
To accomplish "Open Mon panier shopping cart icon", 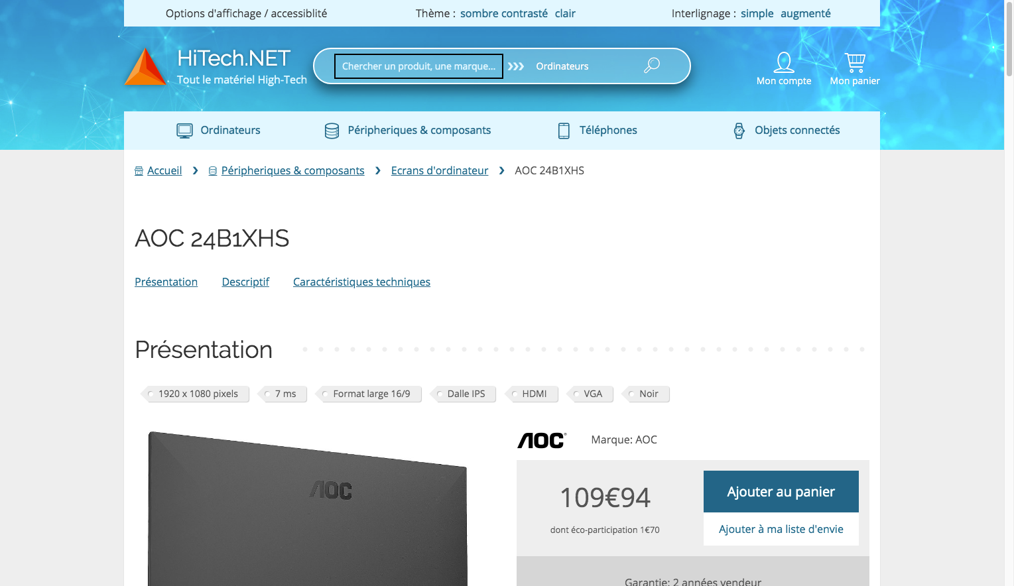I will [855, 62].
